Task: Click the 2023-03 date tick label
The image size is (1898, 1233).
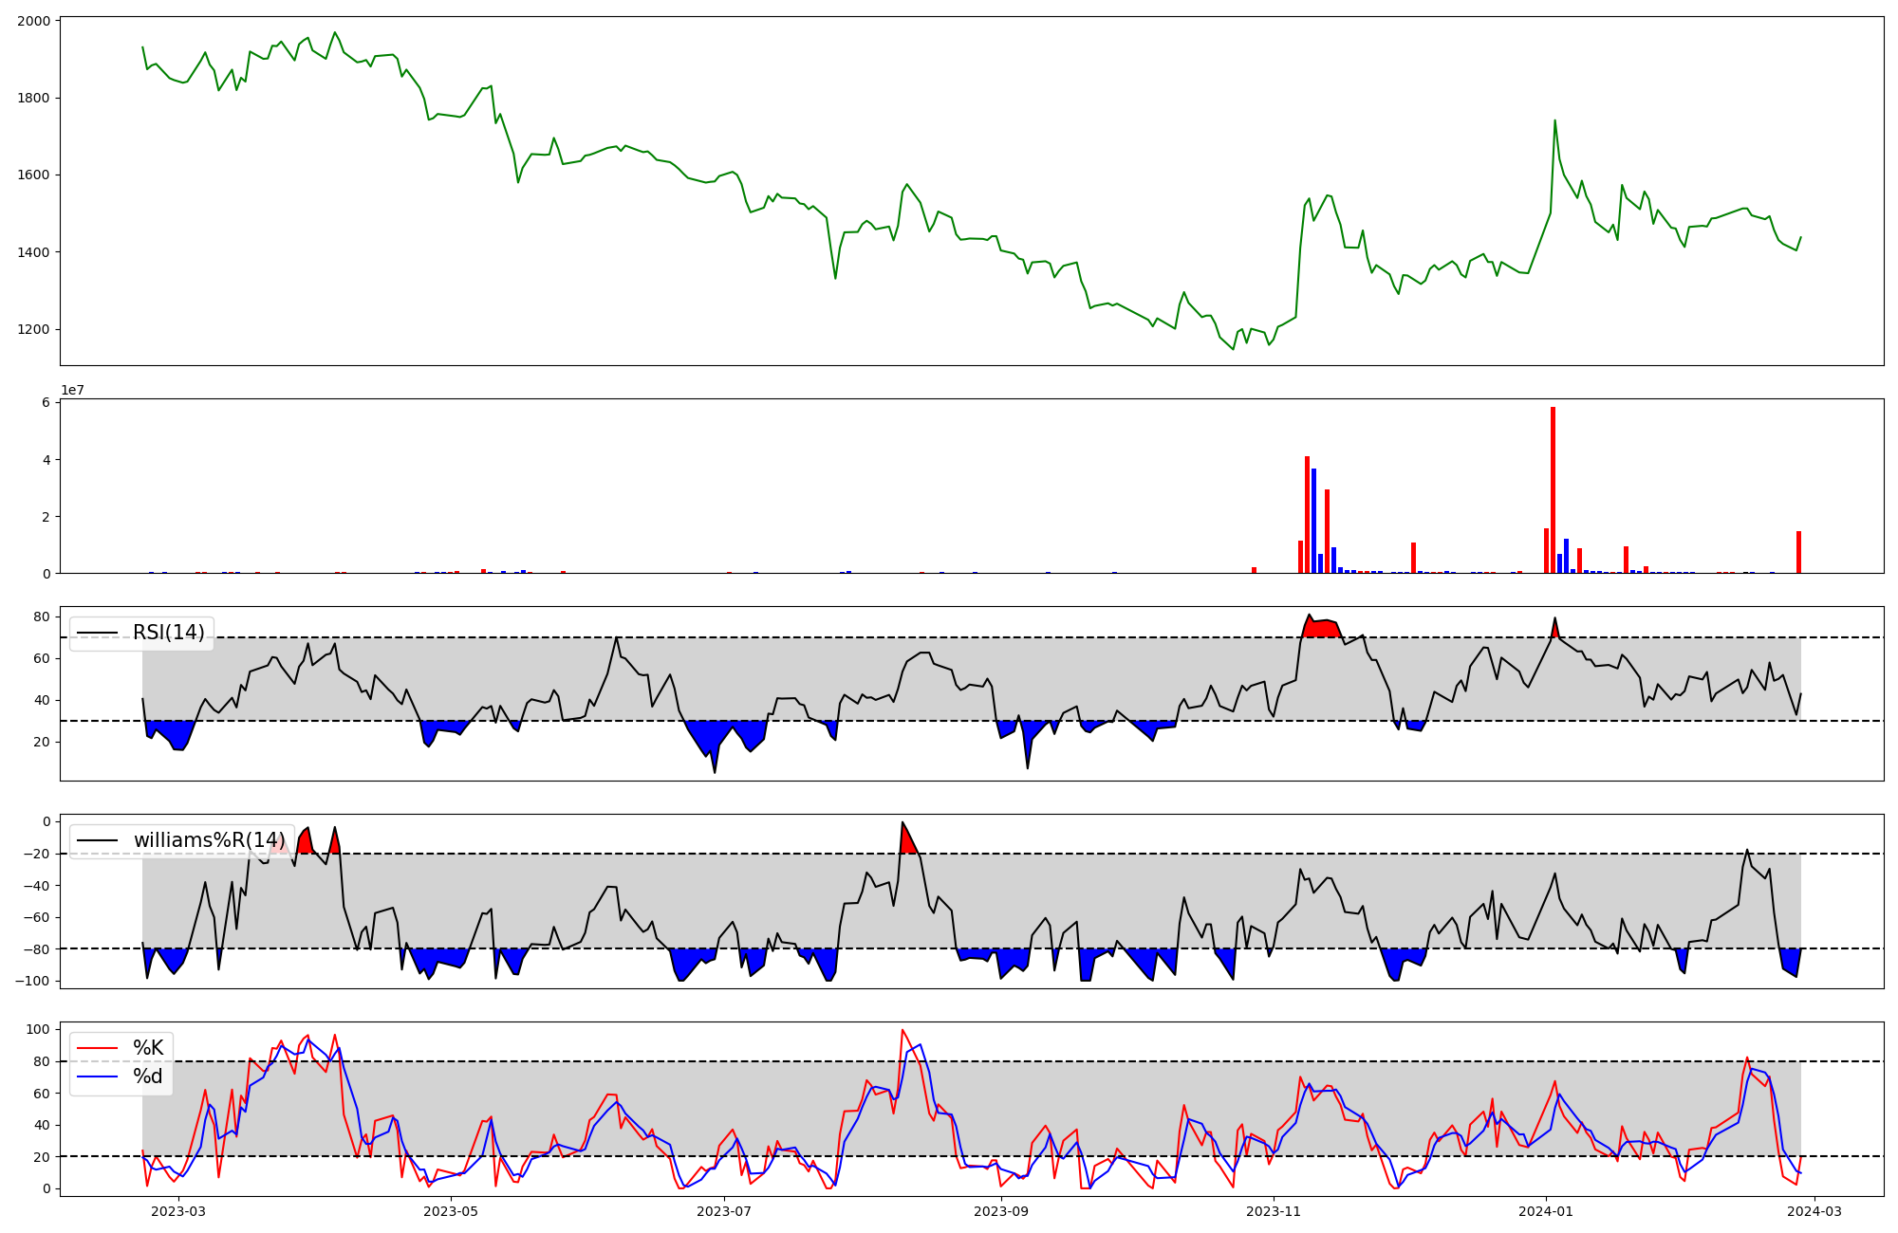Action: click(178, 1211)
